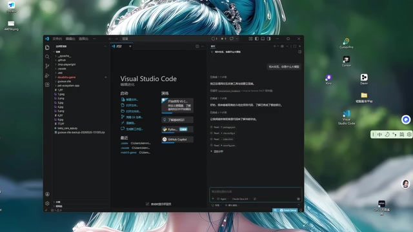Screen dimensions: 413x232
Task: Click the package.json Read reference
Action: 228,127
